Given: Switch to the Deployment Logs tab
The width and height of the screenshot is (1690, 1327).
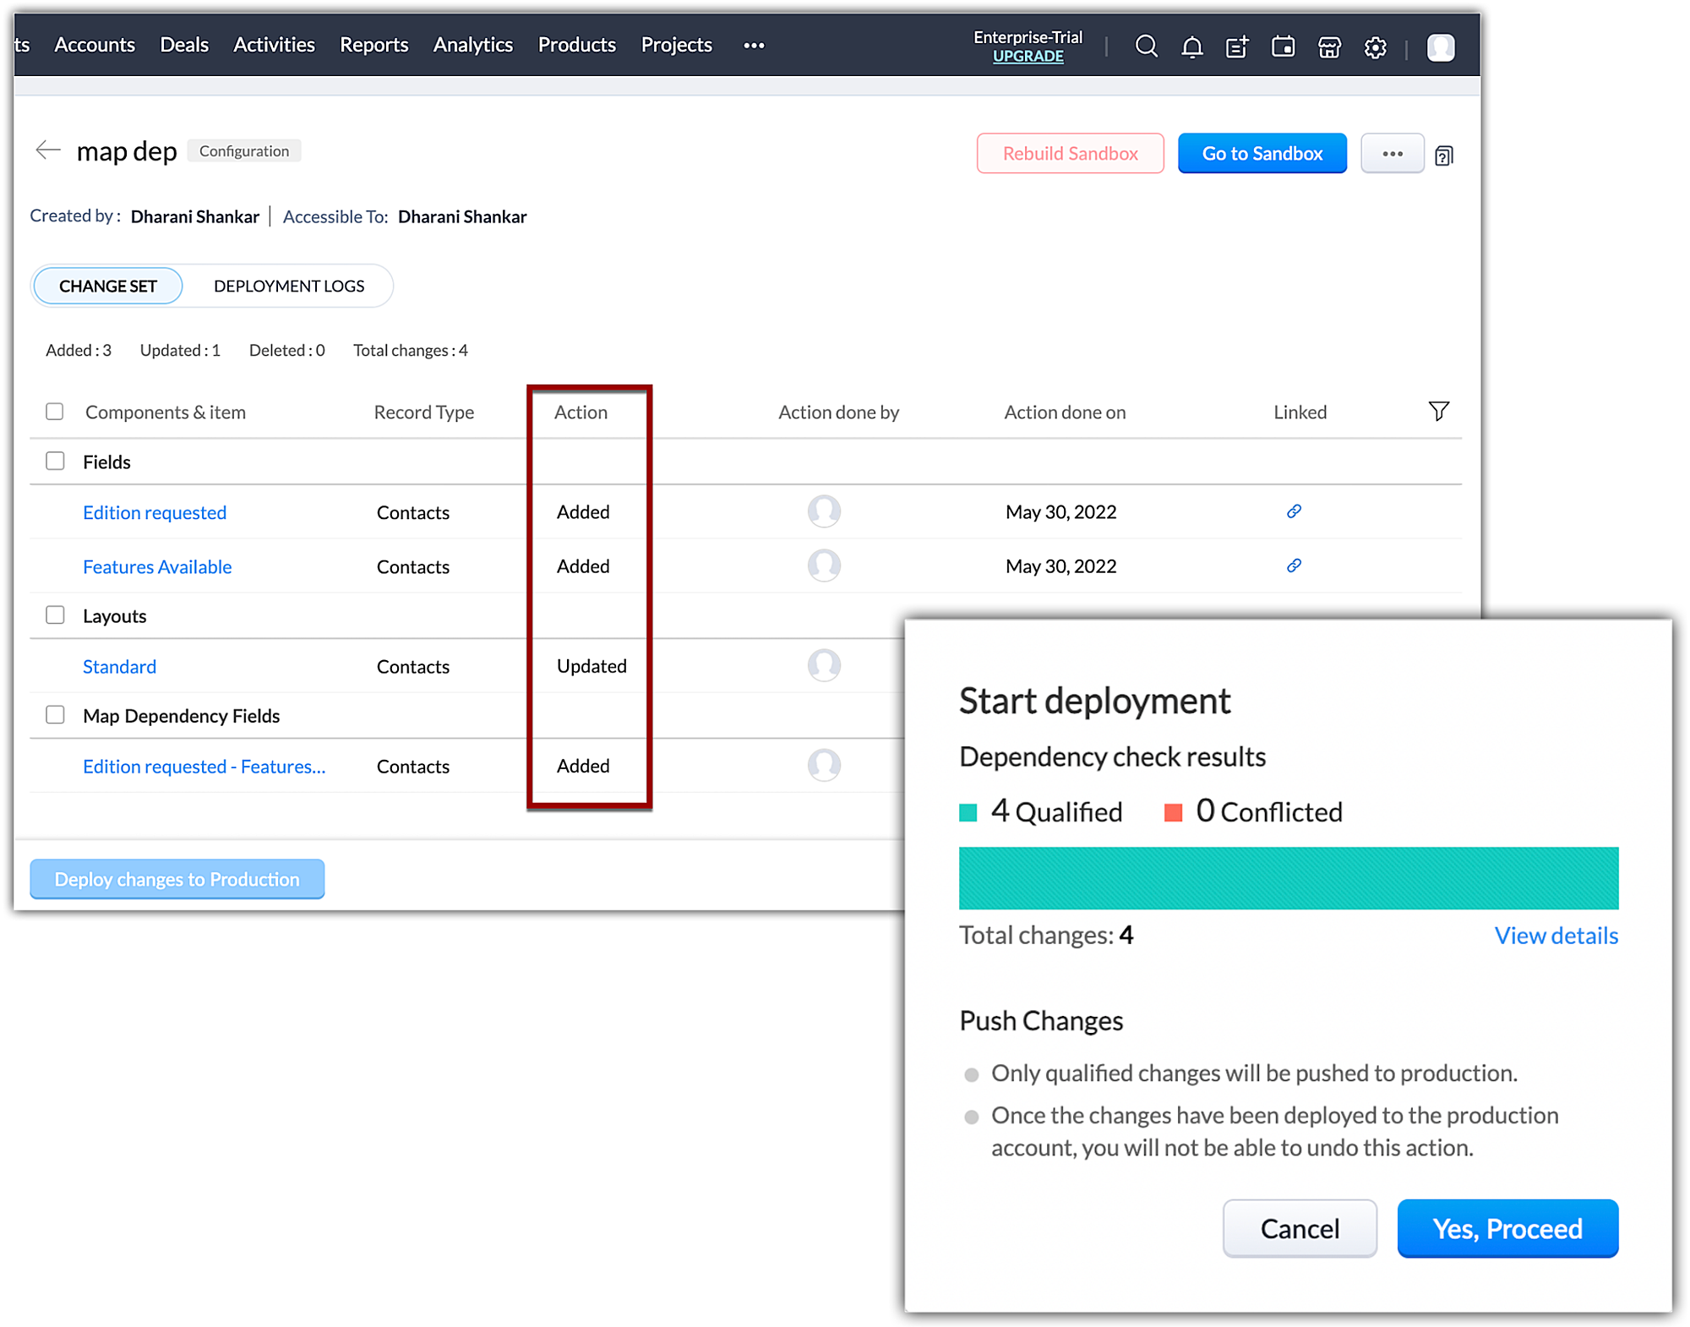Looking at the screenshot, I should click(x=289, y=286).
